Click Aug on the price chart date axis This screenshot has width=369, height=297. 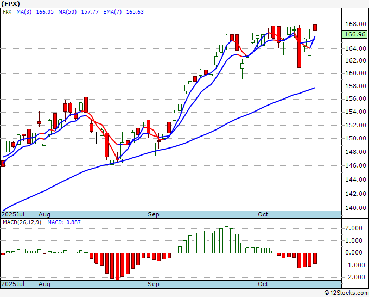pos(44,214)
